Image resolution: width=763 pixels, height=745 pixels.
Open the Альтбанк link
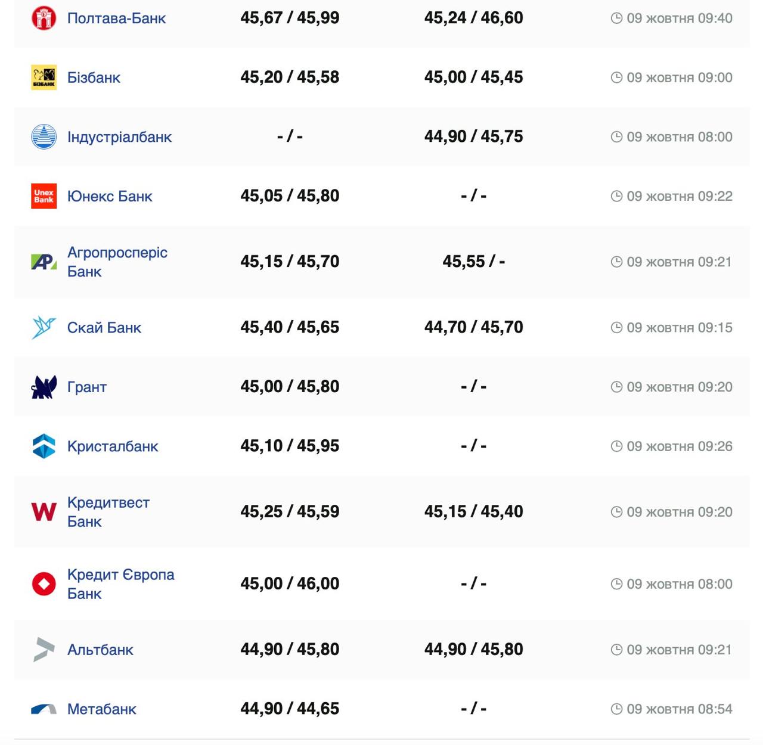point(100,650)
